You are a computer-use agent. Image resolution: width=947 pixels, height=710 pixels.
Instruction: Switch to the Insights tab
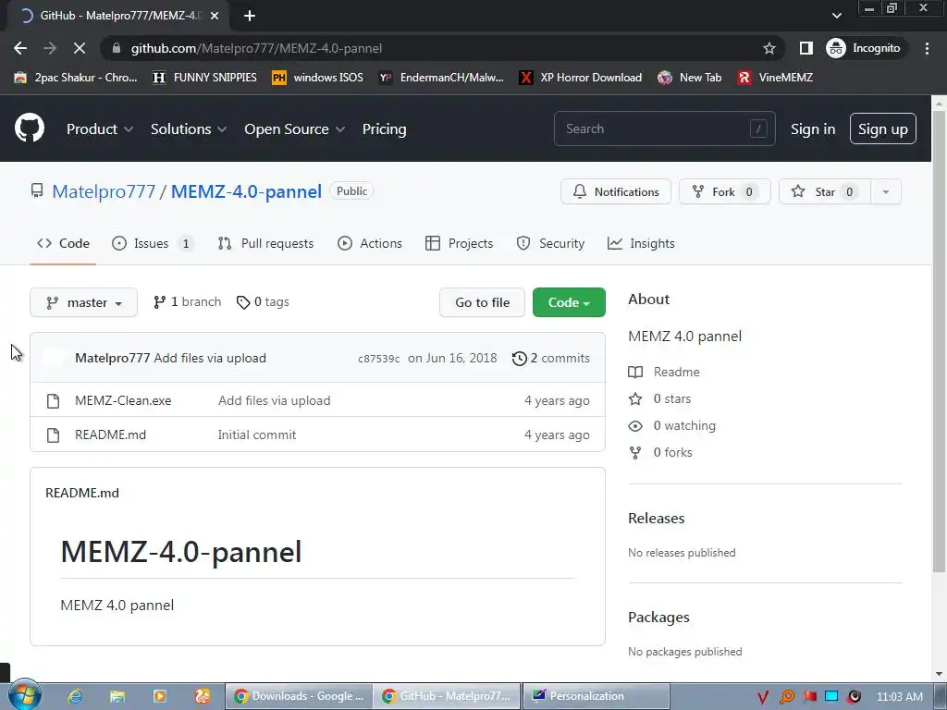641,243
